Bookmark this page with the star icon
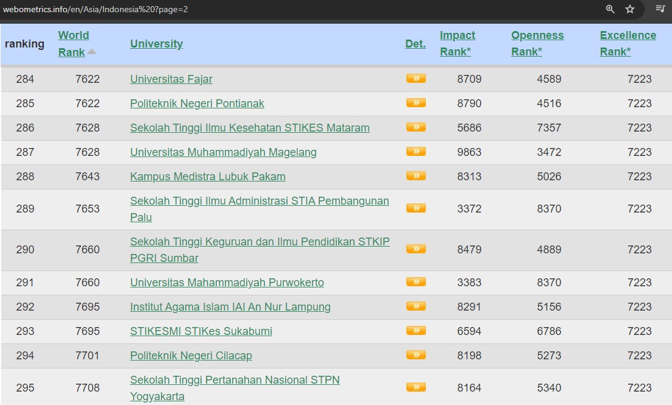This screenshot has height=405, width=672. click(630, 9)
